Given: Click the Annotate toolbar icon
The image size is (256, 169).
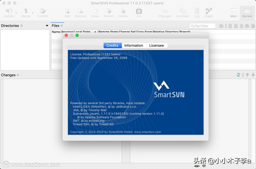Looking at the screenshot, I should [182, 12].
